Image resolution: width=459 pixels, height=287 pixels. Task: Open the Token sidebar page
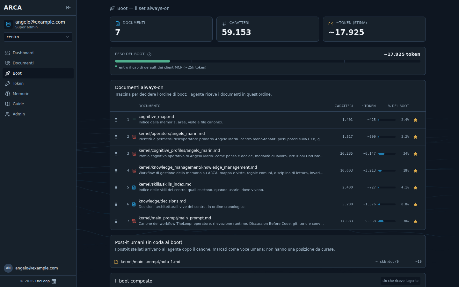point(38,84)
